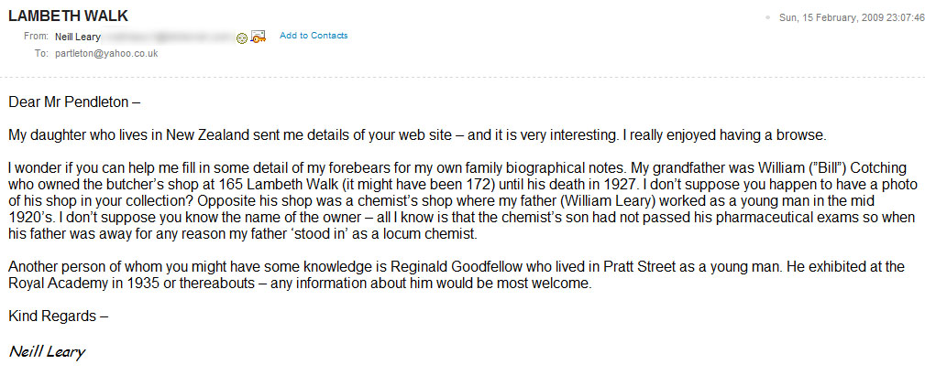The image size is (925, 375).
Task: Open the key certificate icon next to sender
Action: [259, 37]
